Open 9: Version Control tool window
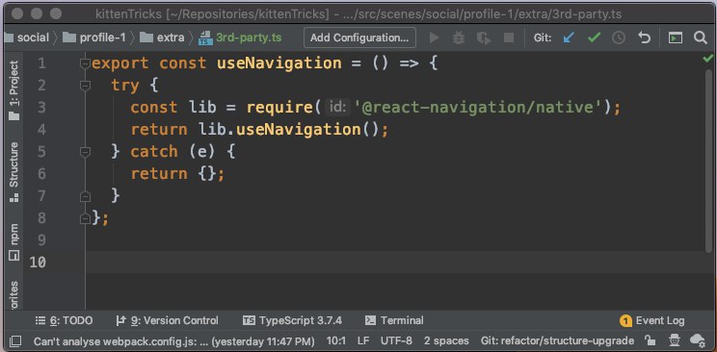Viewport: 717px width, 352px height. [167, 320]
